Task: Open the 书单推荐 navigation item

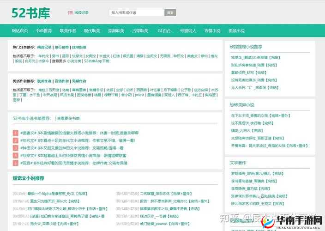Action: click(x=44, y=30)
